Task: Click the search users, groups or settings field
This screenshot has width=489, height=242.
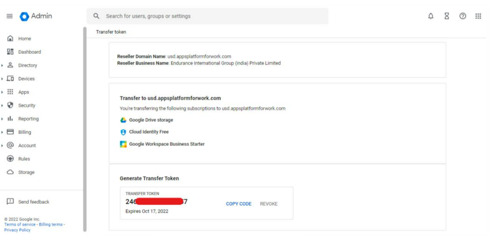Action: tap(207, 16)
